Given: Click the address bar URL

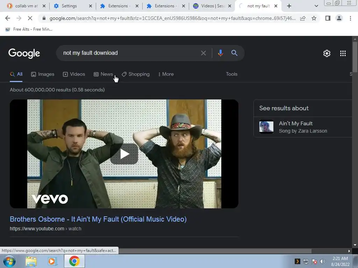Looking at the screenshot, I should click(172, 18).
